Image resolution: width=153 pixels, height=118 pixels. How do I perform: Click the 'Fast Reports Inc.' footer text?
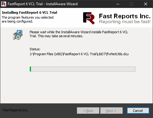15,110
